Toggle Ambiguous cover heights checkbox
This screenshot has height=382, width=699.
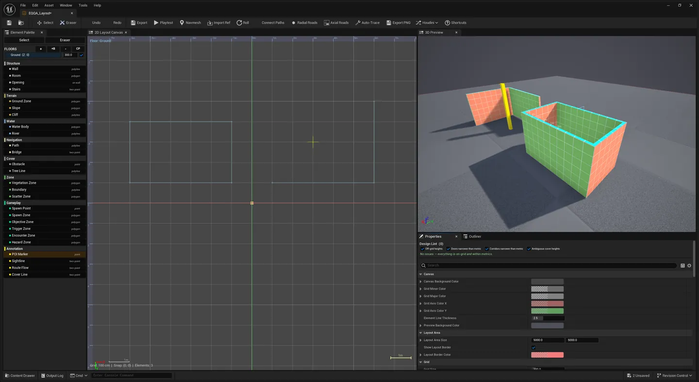pyautogui.click(x=529, y=249)
